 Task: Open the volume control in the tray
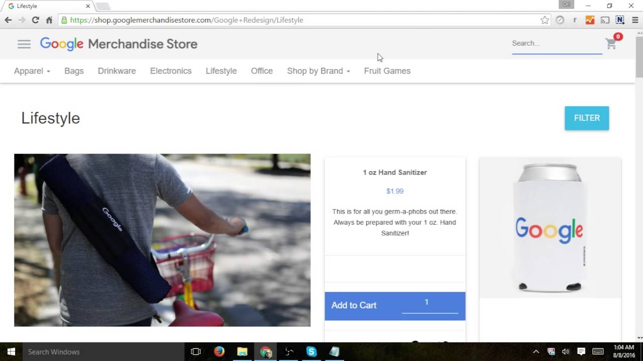[x=566, y=351]
